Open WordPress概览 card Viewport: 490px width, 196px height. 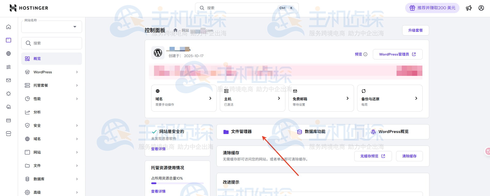click(x=397, y=132)
